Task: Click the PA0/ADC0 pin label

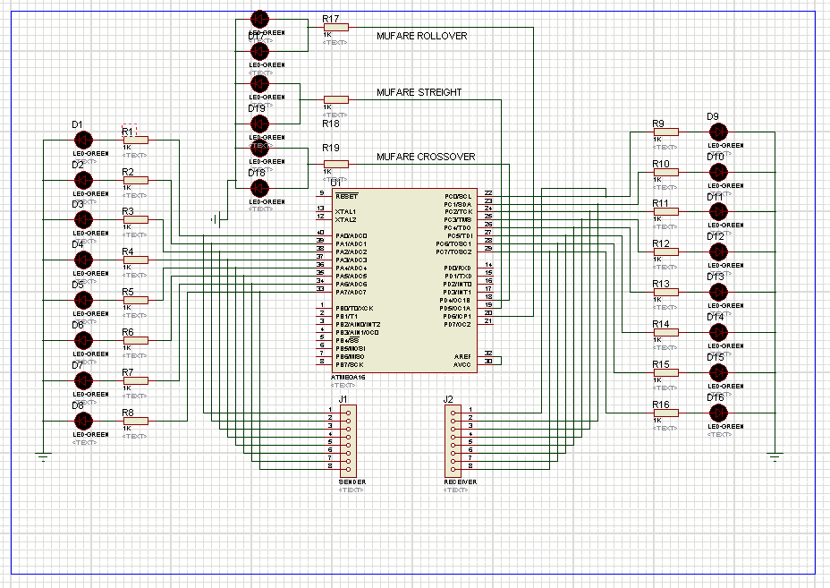Action: click(351, 235)
